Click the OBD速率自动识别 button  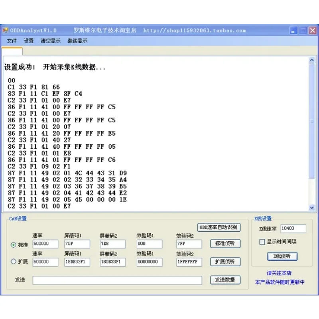click(219, 227)
